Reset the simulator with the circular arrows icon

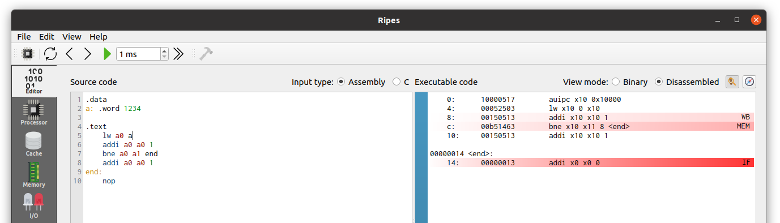click(50, 54)
